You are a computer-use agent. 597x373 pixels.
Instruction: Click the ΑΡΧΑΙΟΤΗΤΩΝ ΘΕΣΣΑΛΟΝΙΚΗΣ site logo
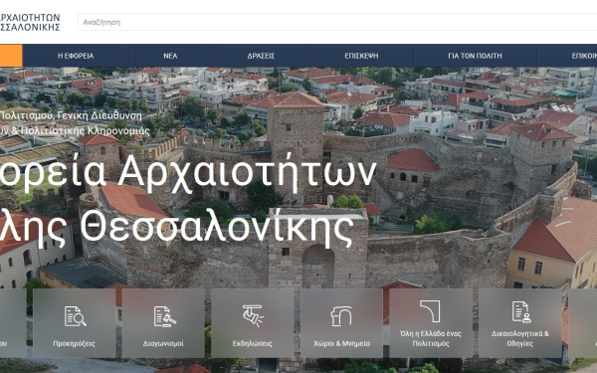tap(30, 22)
